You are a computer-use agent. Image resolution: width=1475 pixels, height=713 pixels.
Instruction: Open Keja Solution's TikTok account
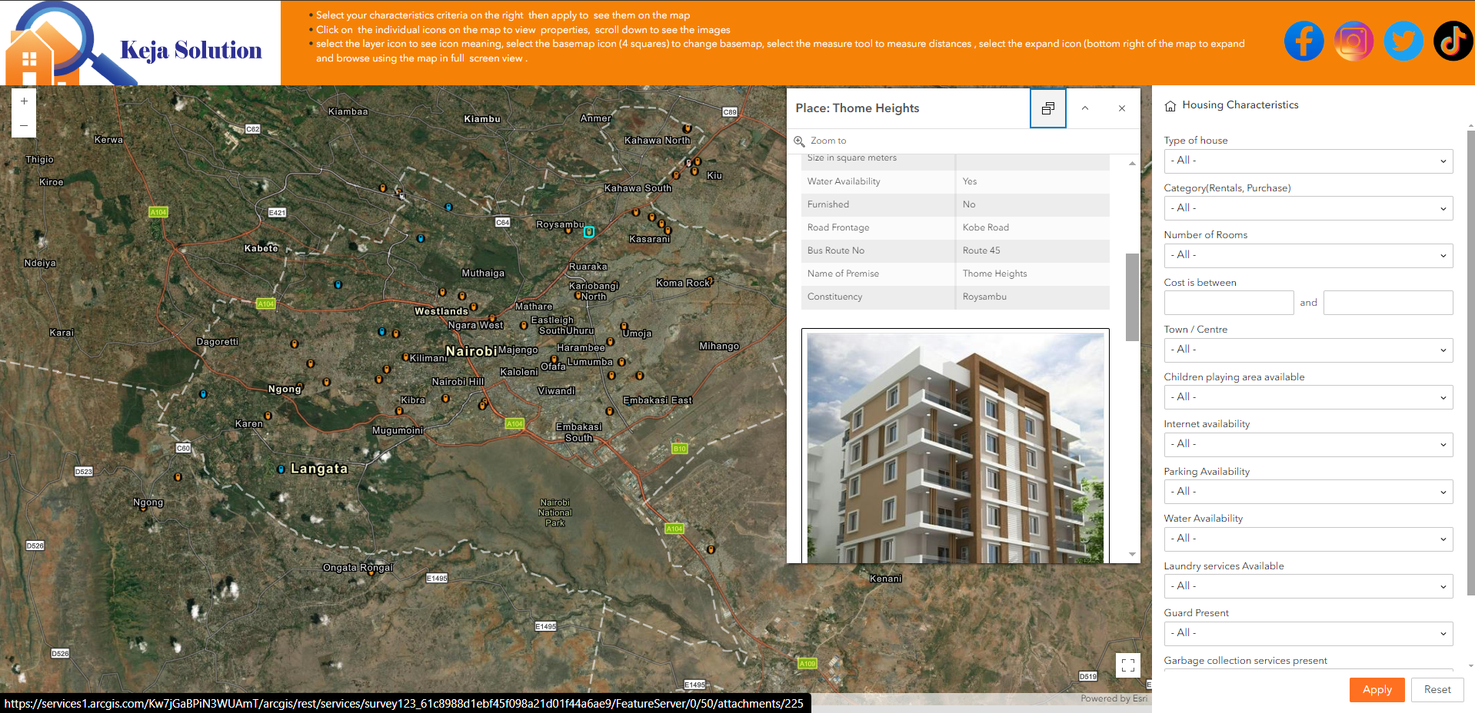(x=1452, y=41)
